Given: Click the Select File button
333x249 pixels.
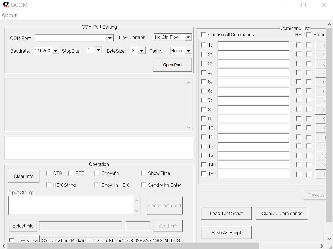Looking at the screenshot, I should (23, 226).
